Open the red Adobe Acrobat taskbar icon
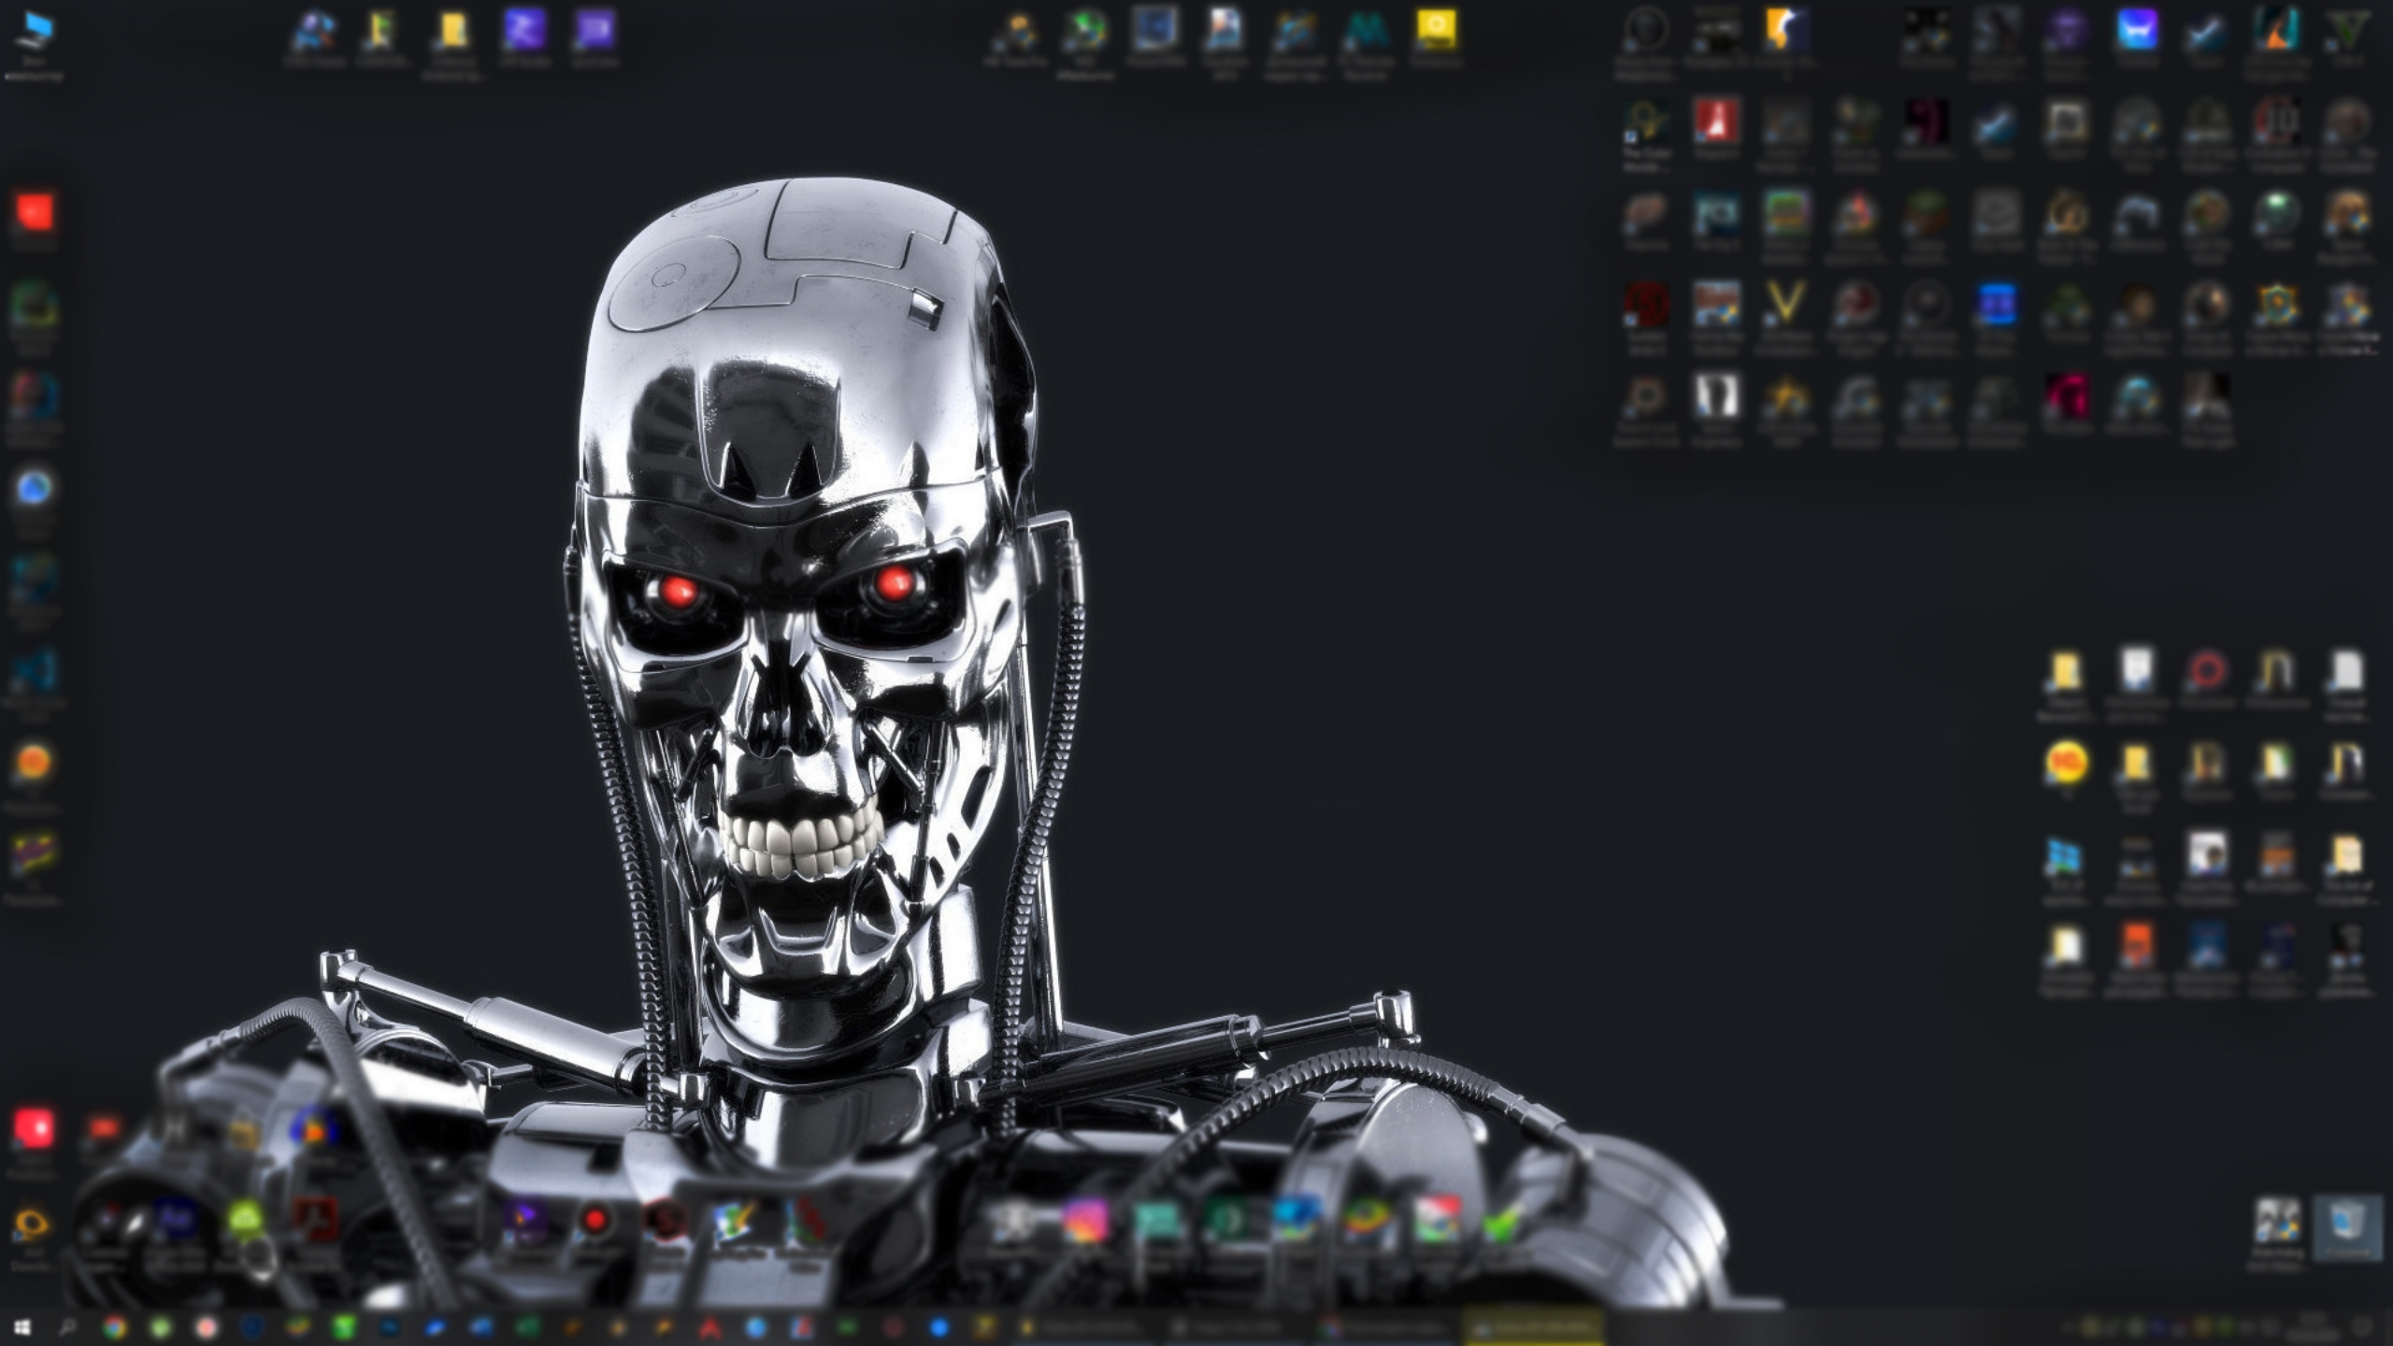This screenshot has height=1346, width=2393. pyautogui.click(x=710, y=1327)
